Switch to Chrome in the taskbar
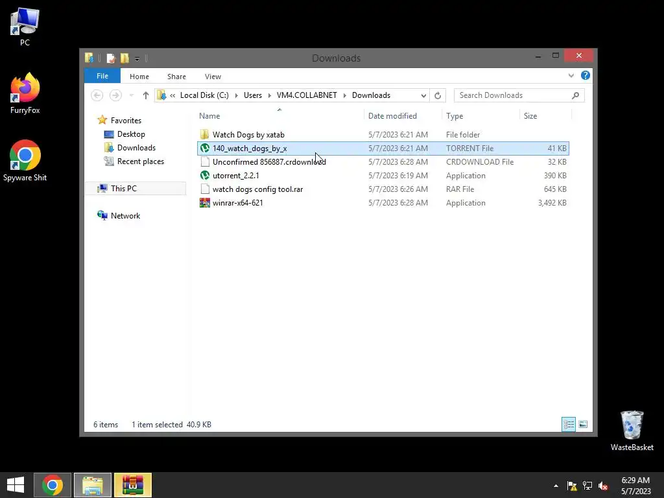 coord(53,485)
